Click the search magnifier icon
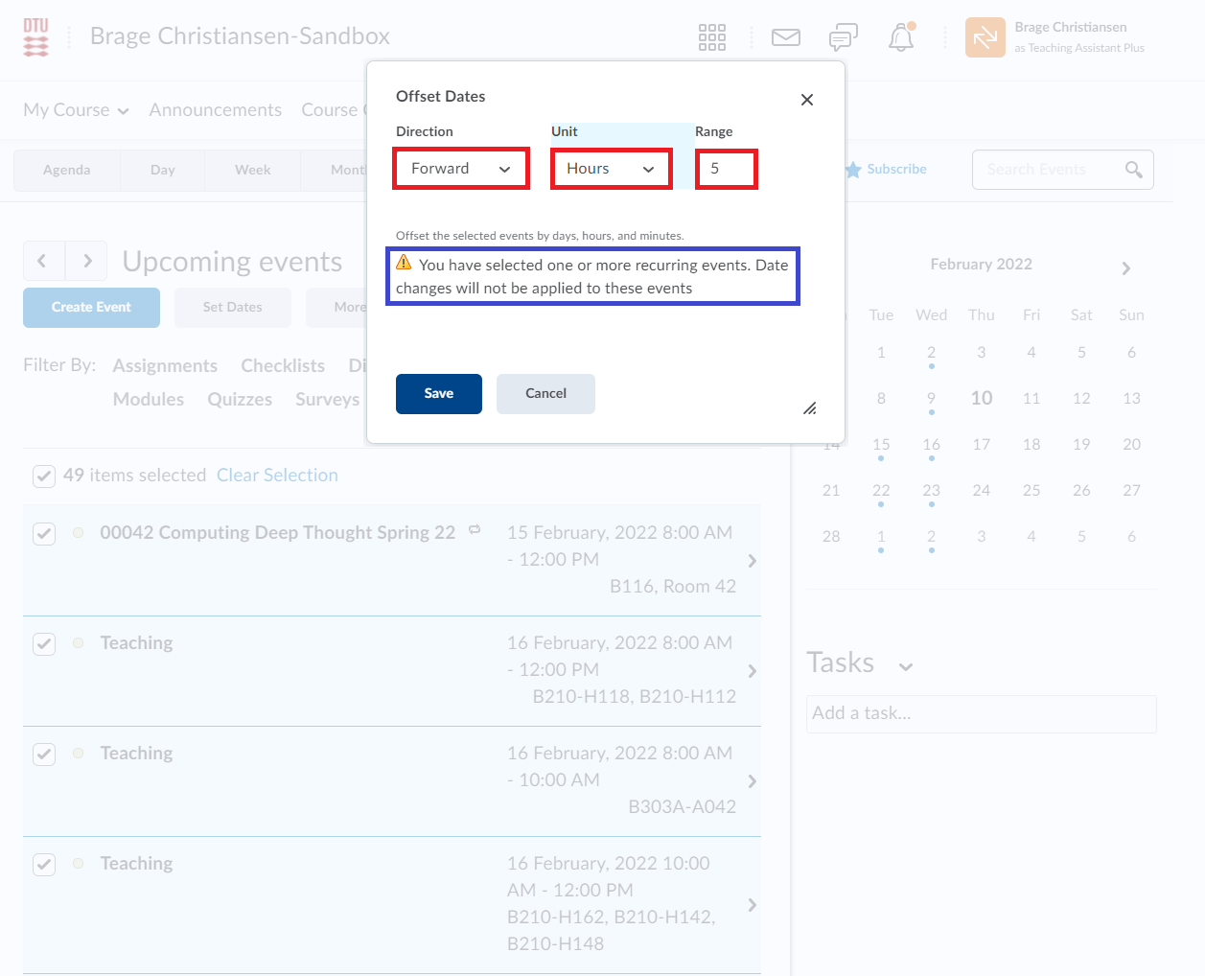This screenshot has width=1205, height=976. pos(1133,170)
